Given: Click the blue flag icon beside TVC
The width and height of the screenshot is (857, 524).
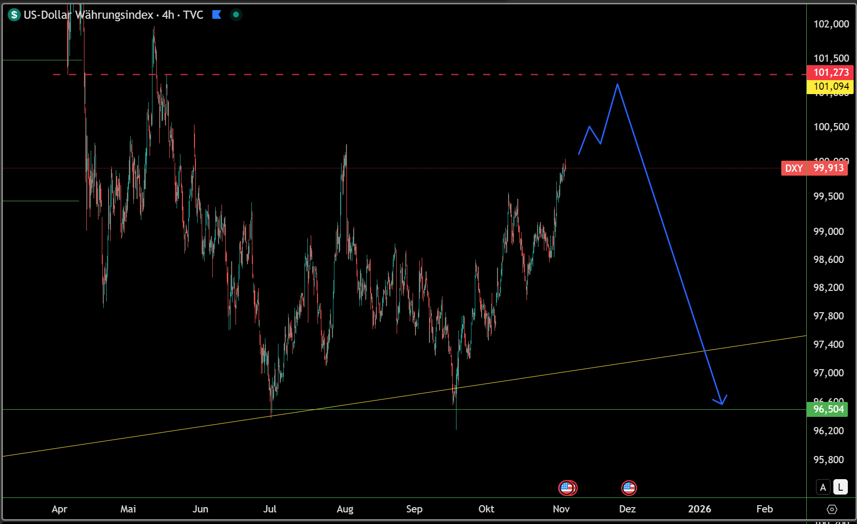Looking at the screenshot, I should click(217, 15).
